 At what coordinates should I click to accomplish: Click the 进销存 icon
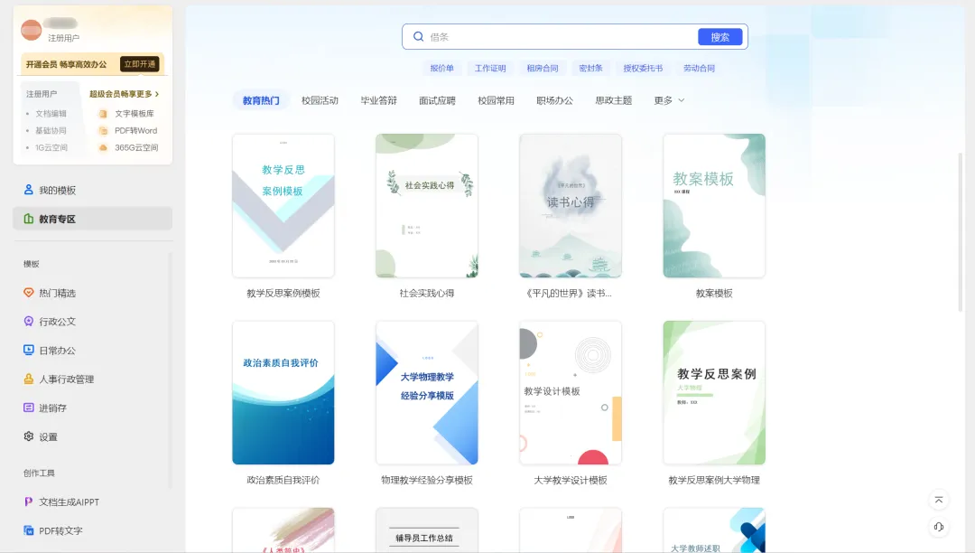[29, 408]
